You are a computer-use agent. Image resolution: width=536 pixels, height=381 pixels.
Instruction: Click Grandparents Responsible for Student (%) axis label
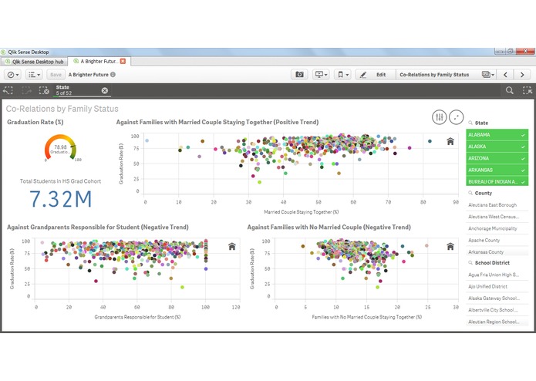[x=137, y=317]
